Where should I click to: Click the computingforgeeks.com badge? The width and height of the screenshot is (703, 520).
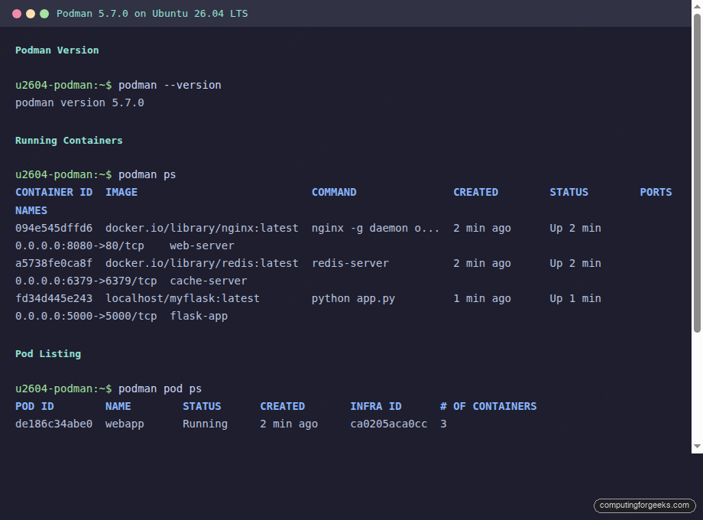643,505
